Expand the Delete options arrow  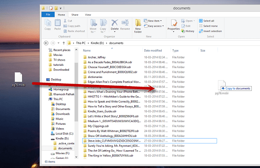(x=114, y=32)
